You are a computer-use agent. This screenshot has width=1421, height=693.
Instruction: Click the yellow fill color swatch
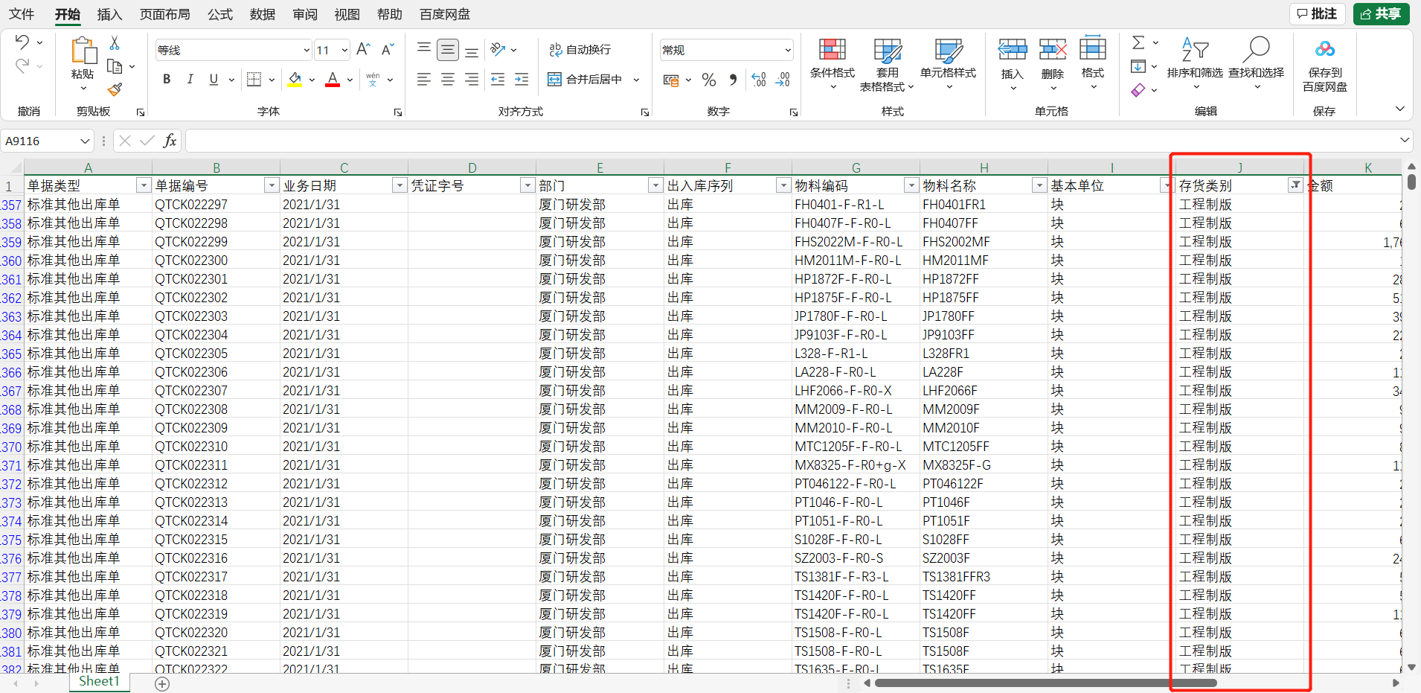point(295,80)
